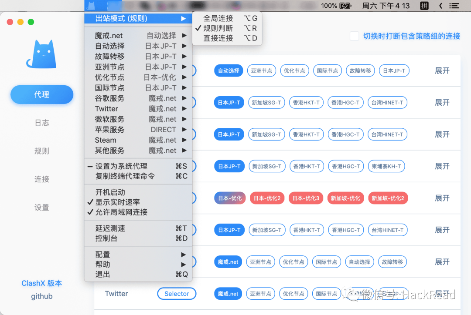The image size is (471, 315).
Task: Expand 苹果服务 DIRECT submenu
Action: coord(138,130)
